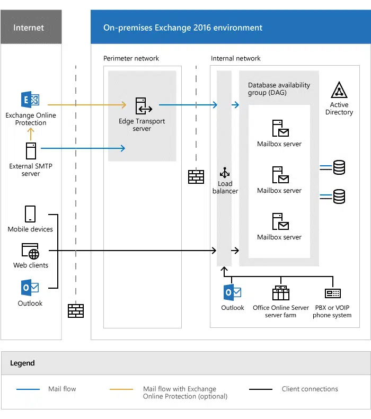Image resolution: width=371 pixels, height=419 pixels.
Task: Click the Outlook icon inside Internal network
Action: pyautogui.click(x=233, y=292)
